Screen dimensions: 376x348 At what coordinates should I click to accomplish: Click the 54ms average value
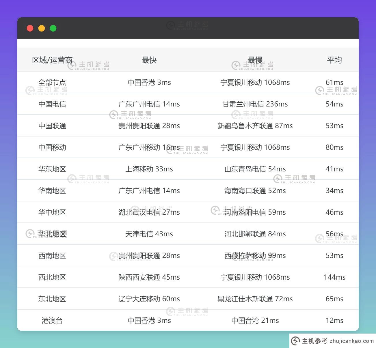(334, 104)
